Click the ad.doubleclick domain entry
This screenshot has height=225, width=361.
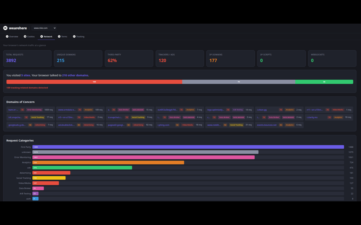tap(67, 125)
